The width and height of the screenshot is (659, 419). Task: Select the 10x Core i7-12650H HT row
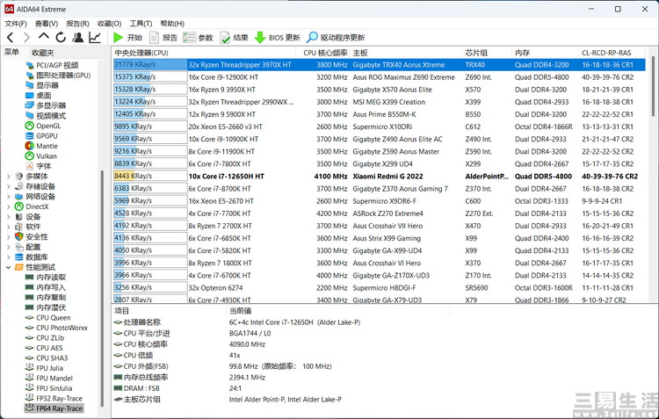(379, 176)
